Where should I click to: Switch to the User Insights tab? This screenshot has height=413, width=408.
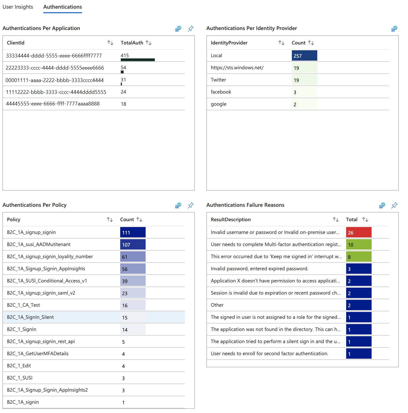18,7
